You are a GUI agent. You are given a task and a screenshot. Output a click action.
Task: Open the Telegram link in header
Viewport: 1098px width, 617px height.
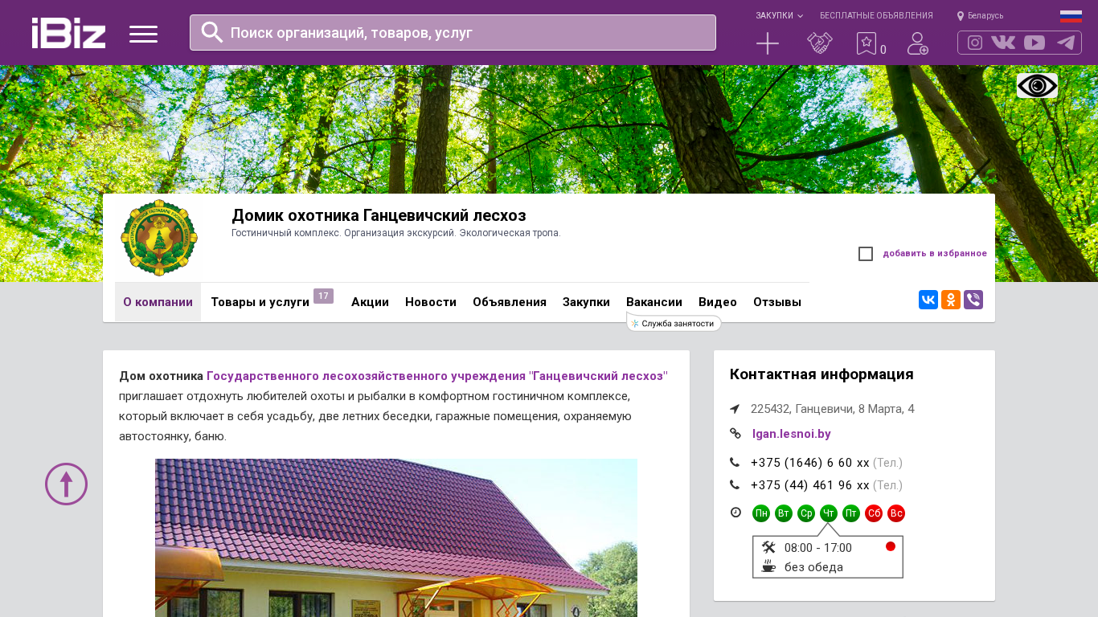[x=1066, y=43]
